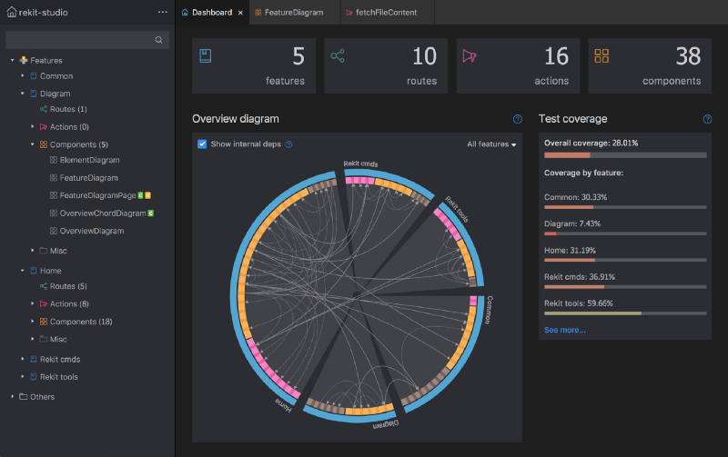The width and height of the screenshot is (728, 457).
Task: Click the Overview diagram help icon
Action: pos(517,119)
